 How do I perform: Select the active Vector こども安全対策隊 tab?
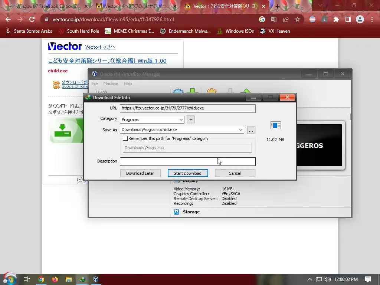point(225,6)
